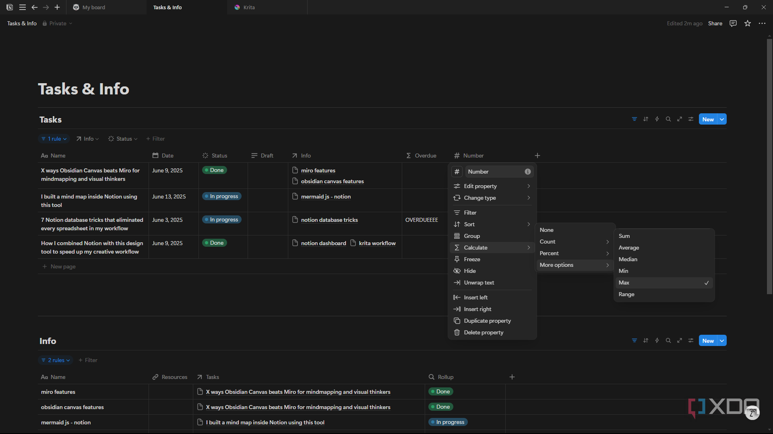
Task: Open the comments icon in top bar
Action: tap(733, 23)
